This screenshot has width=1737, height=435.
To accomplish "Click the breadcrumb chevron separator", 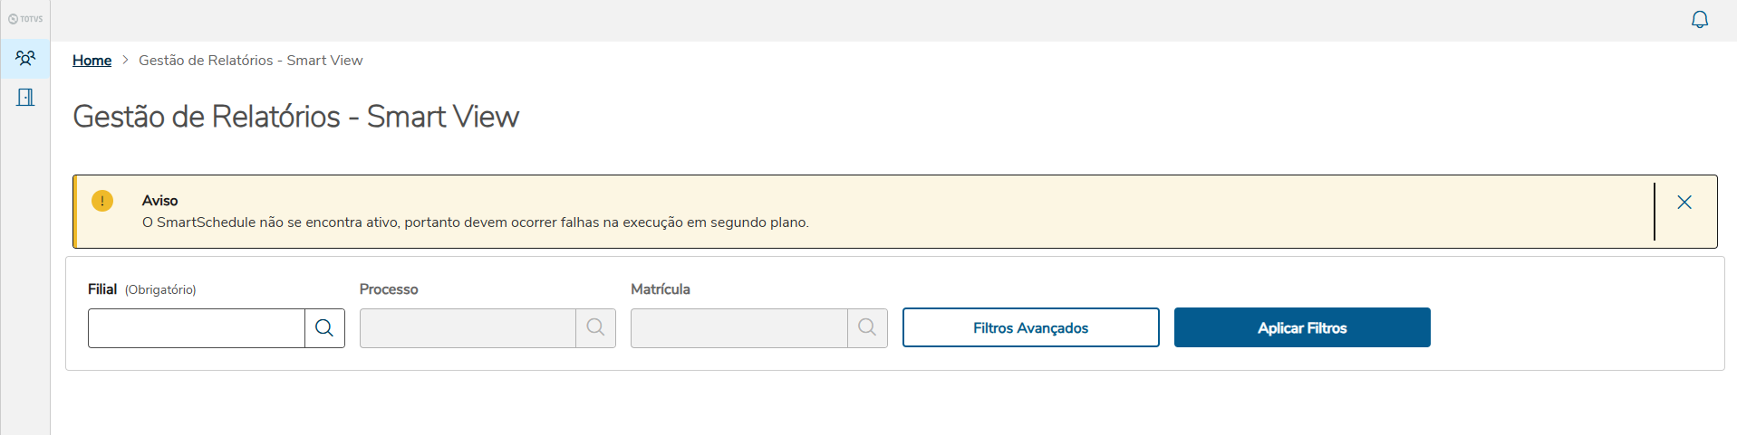I will click(125, 61).
